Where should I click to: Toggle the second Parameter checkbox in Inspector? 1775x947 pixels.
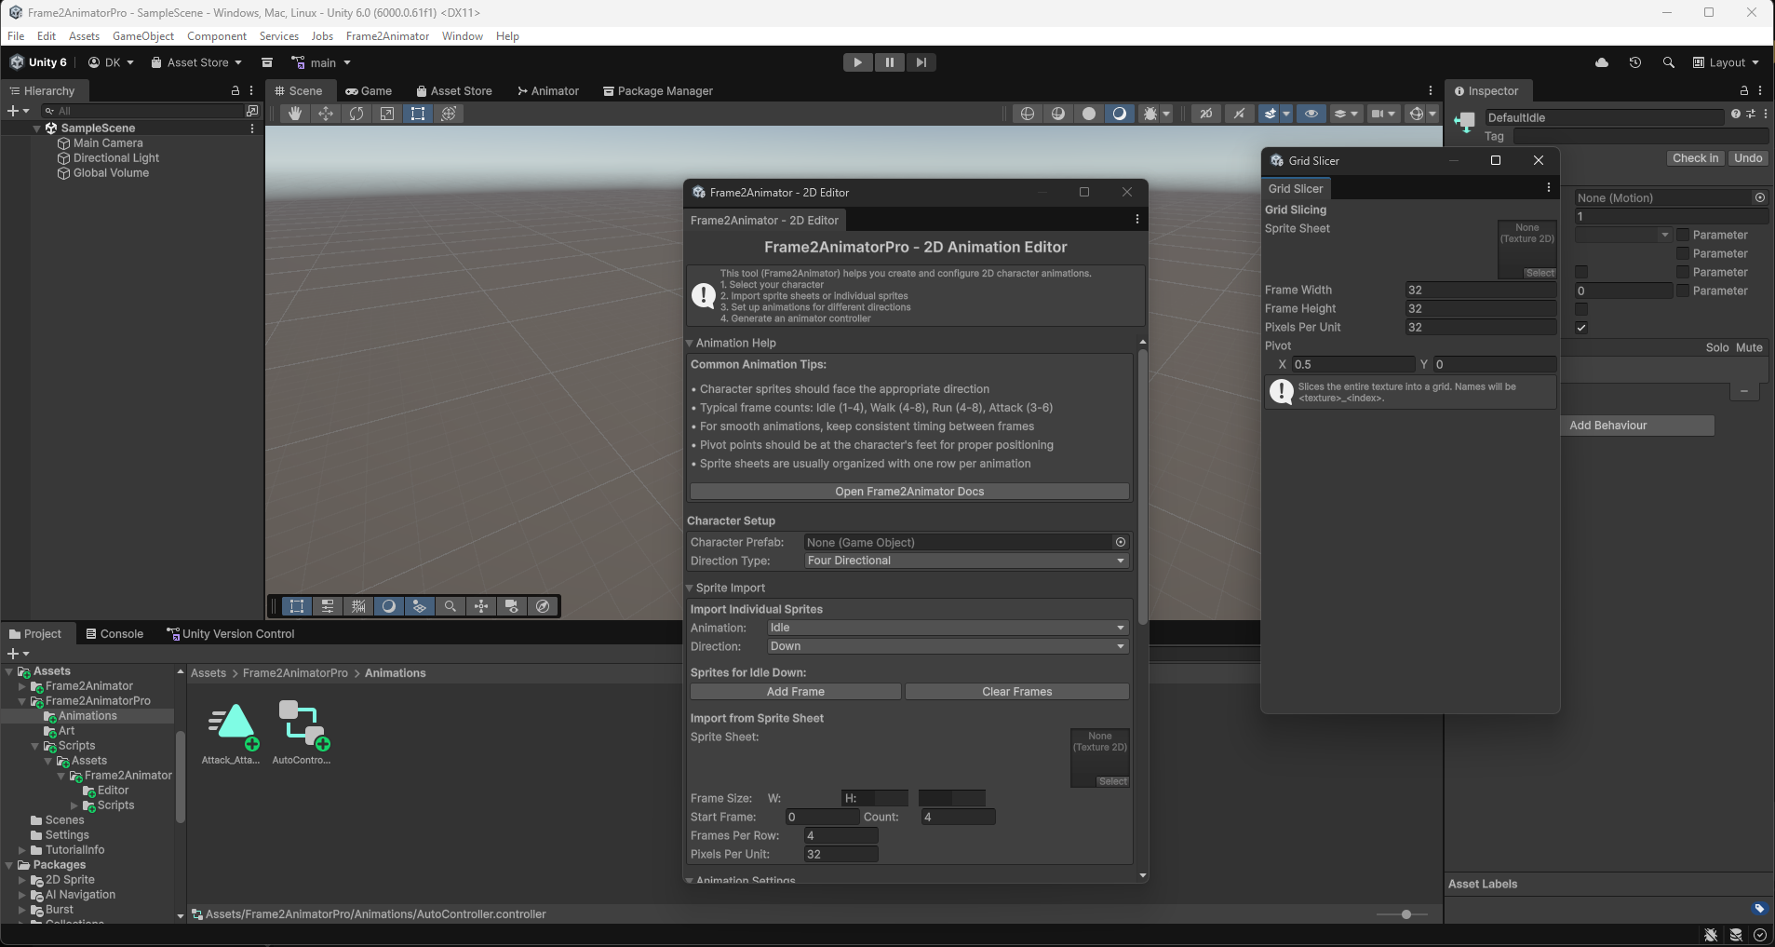pyautogui.click(x=1683, y=253)
